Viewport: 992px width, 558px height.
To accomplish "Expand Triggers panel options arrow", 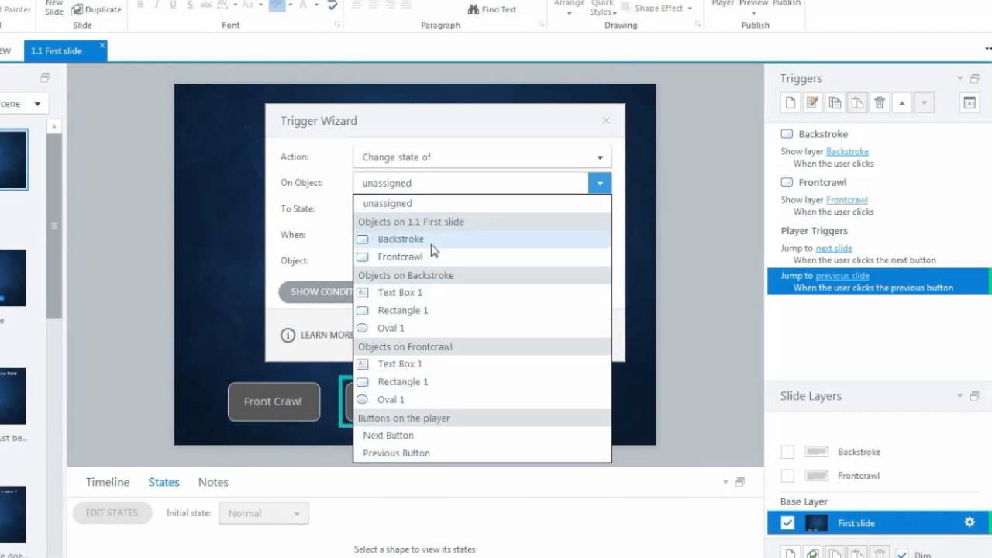I will coord(960,78).
